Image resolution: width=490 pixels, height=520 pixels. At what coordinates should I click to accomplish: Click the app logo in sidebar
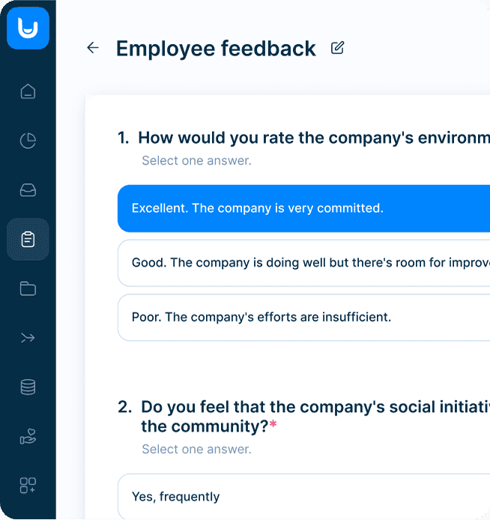tap(28, 28)
